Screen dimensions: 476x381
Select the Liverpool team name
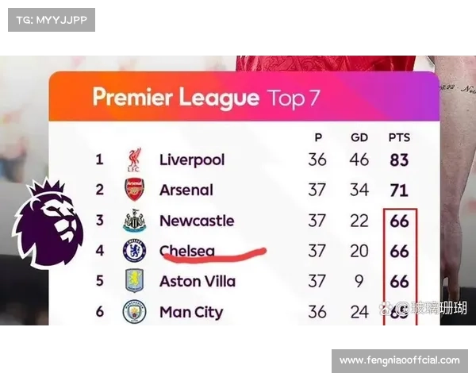(192, 160)
